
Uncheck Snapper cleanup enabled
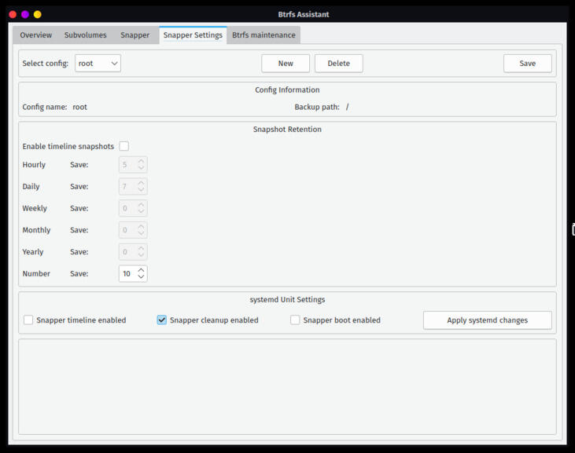click(x=162, y=320)
